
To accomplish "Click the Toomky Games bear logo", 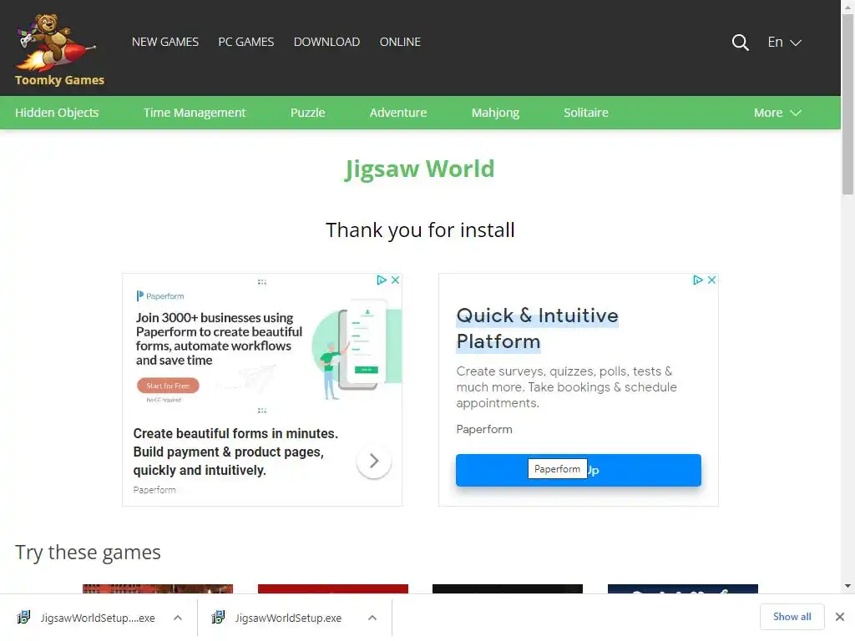I will click(x=59, y=50).
